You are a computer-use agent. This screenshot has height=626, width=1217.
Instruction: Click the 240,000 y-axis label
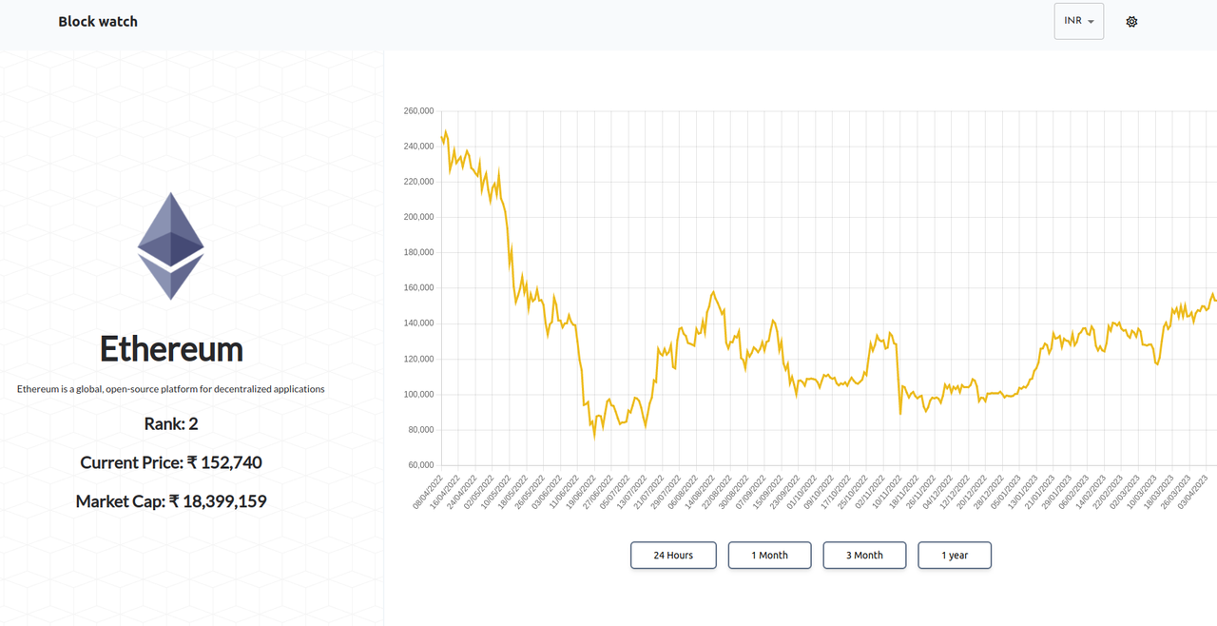pyautogui.click(x=419, y=147)
